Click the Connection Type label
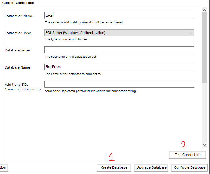The height and width of the screenshot is (174, 210). [x=18, y=33]
